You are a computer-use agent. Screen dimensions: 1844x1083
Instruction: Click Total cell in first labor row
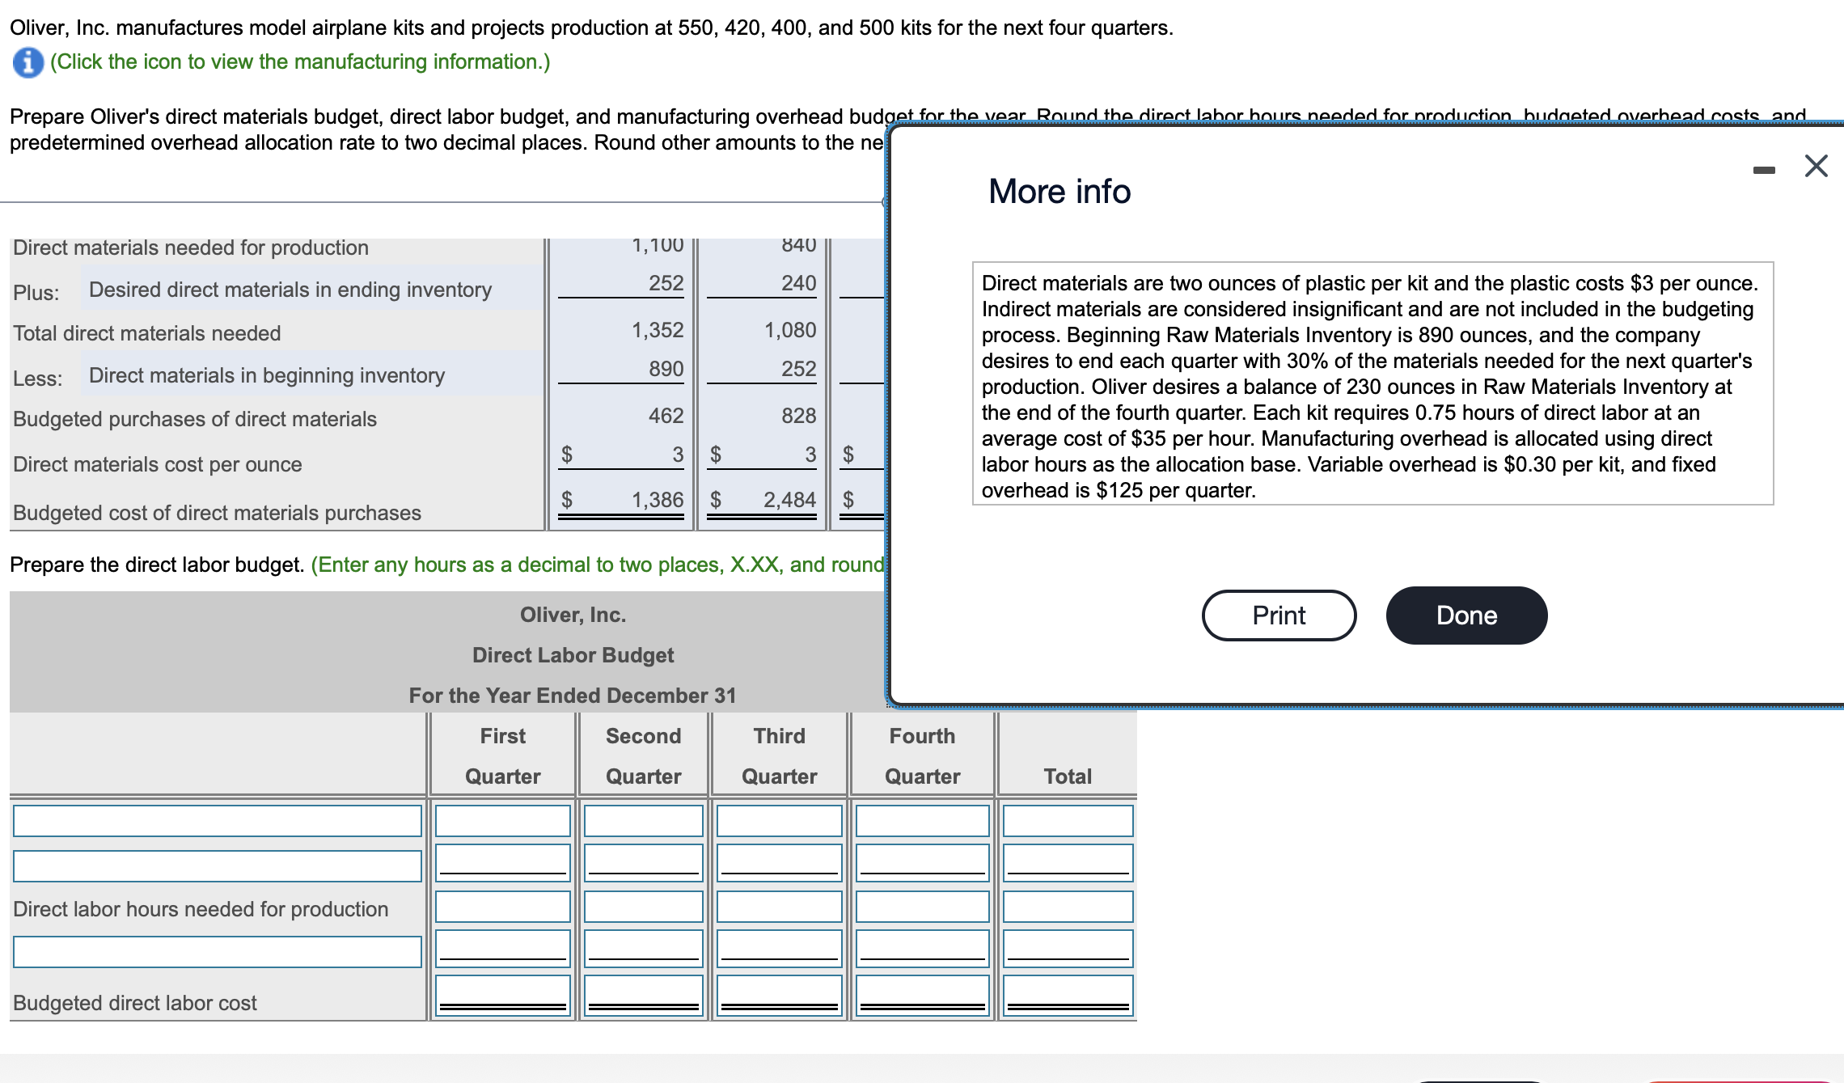[1068, 821]
